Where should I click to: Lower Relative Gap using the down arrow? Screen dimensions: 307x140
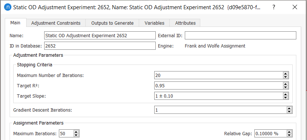pyautogui.click(x=289, y=135)
